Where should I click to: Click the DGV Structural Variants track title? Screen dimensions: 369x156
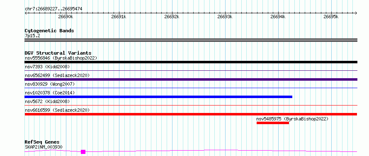[x=58, y=53]
